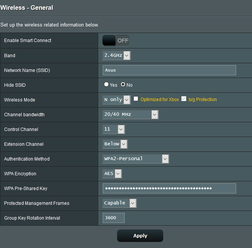Click the Extension Channel label
Screen dimensions: 252x248
tap(24, 144)
